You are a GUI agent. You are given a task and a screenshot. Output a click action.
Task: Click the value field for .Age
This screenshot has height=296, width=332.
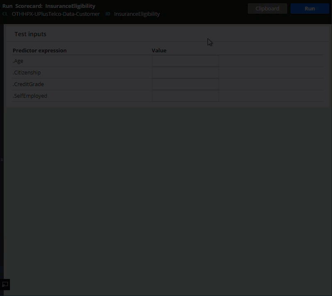click(185, 61)
